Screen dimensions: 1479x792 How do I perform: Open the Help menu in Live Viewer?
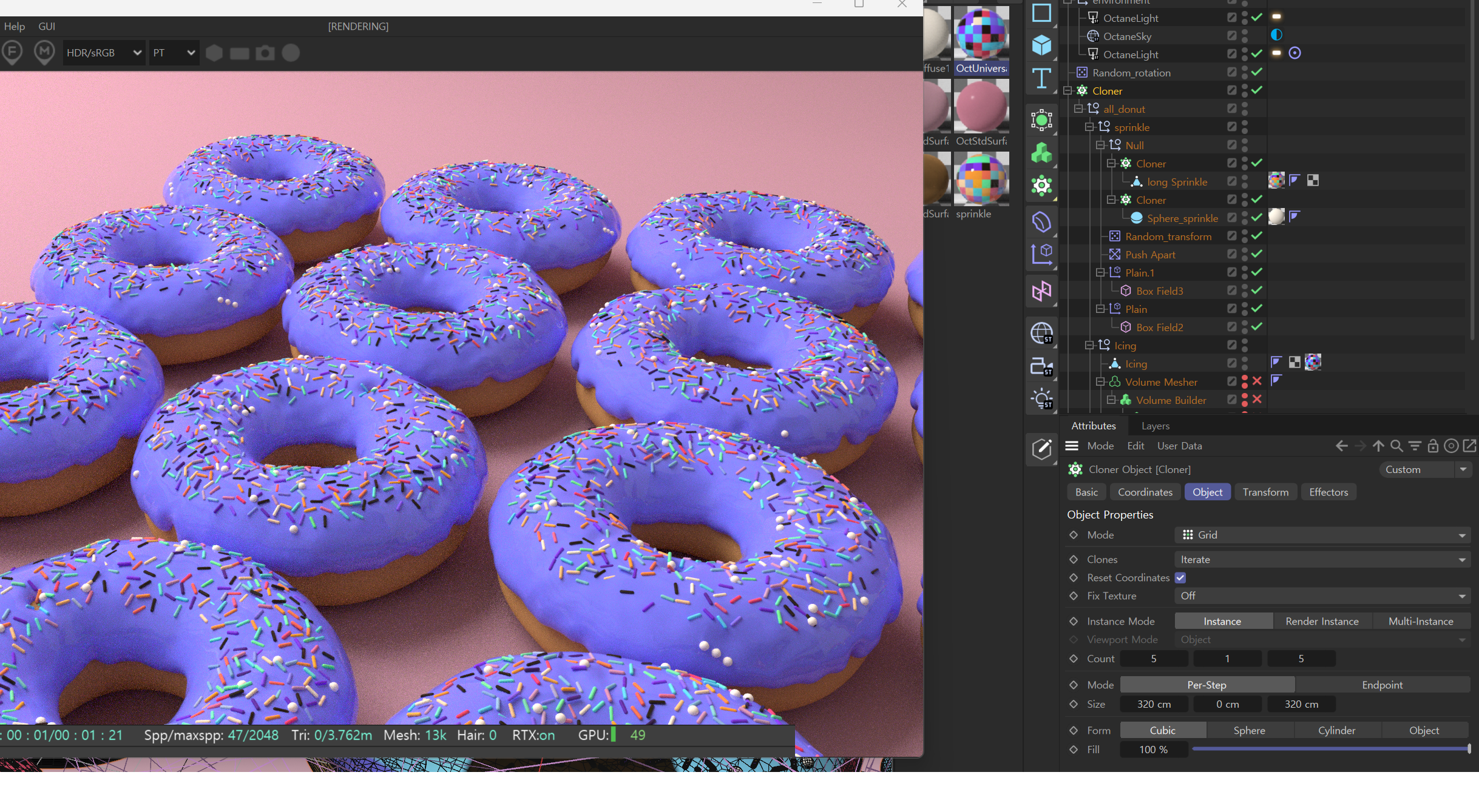15,27
